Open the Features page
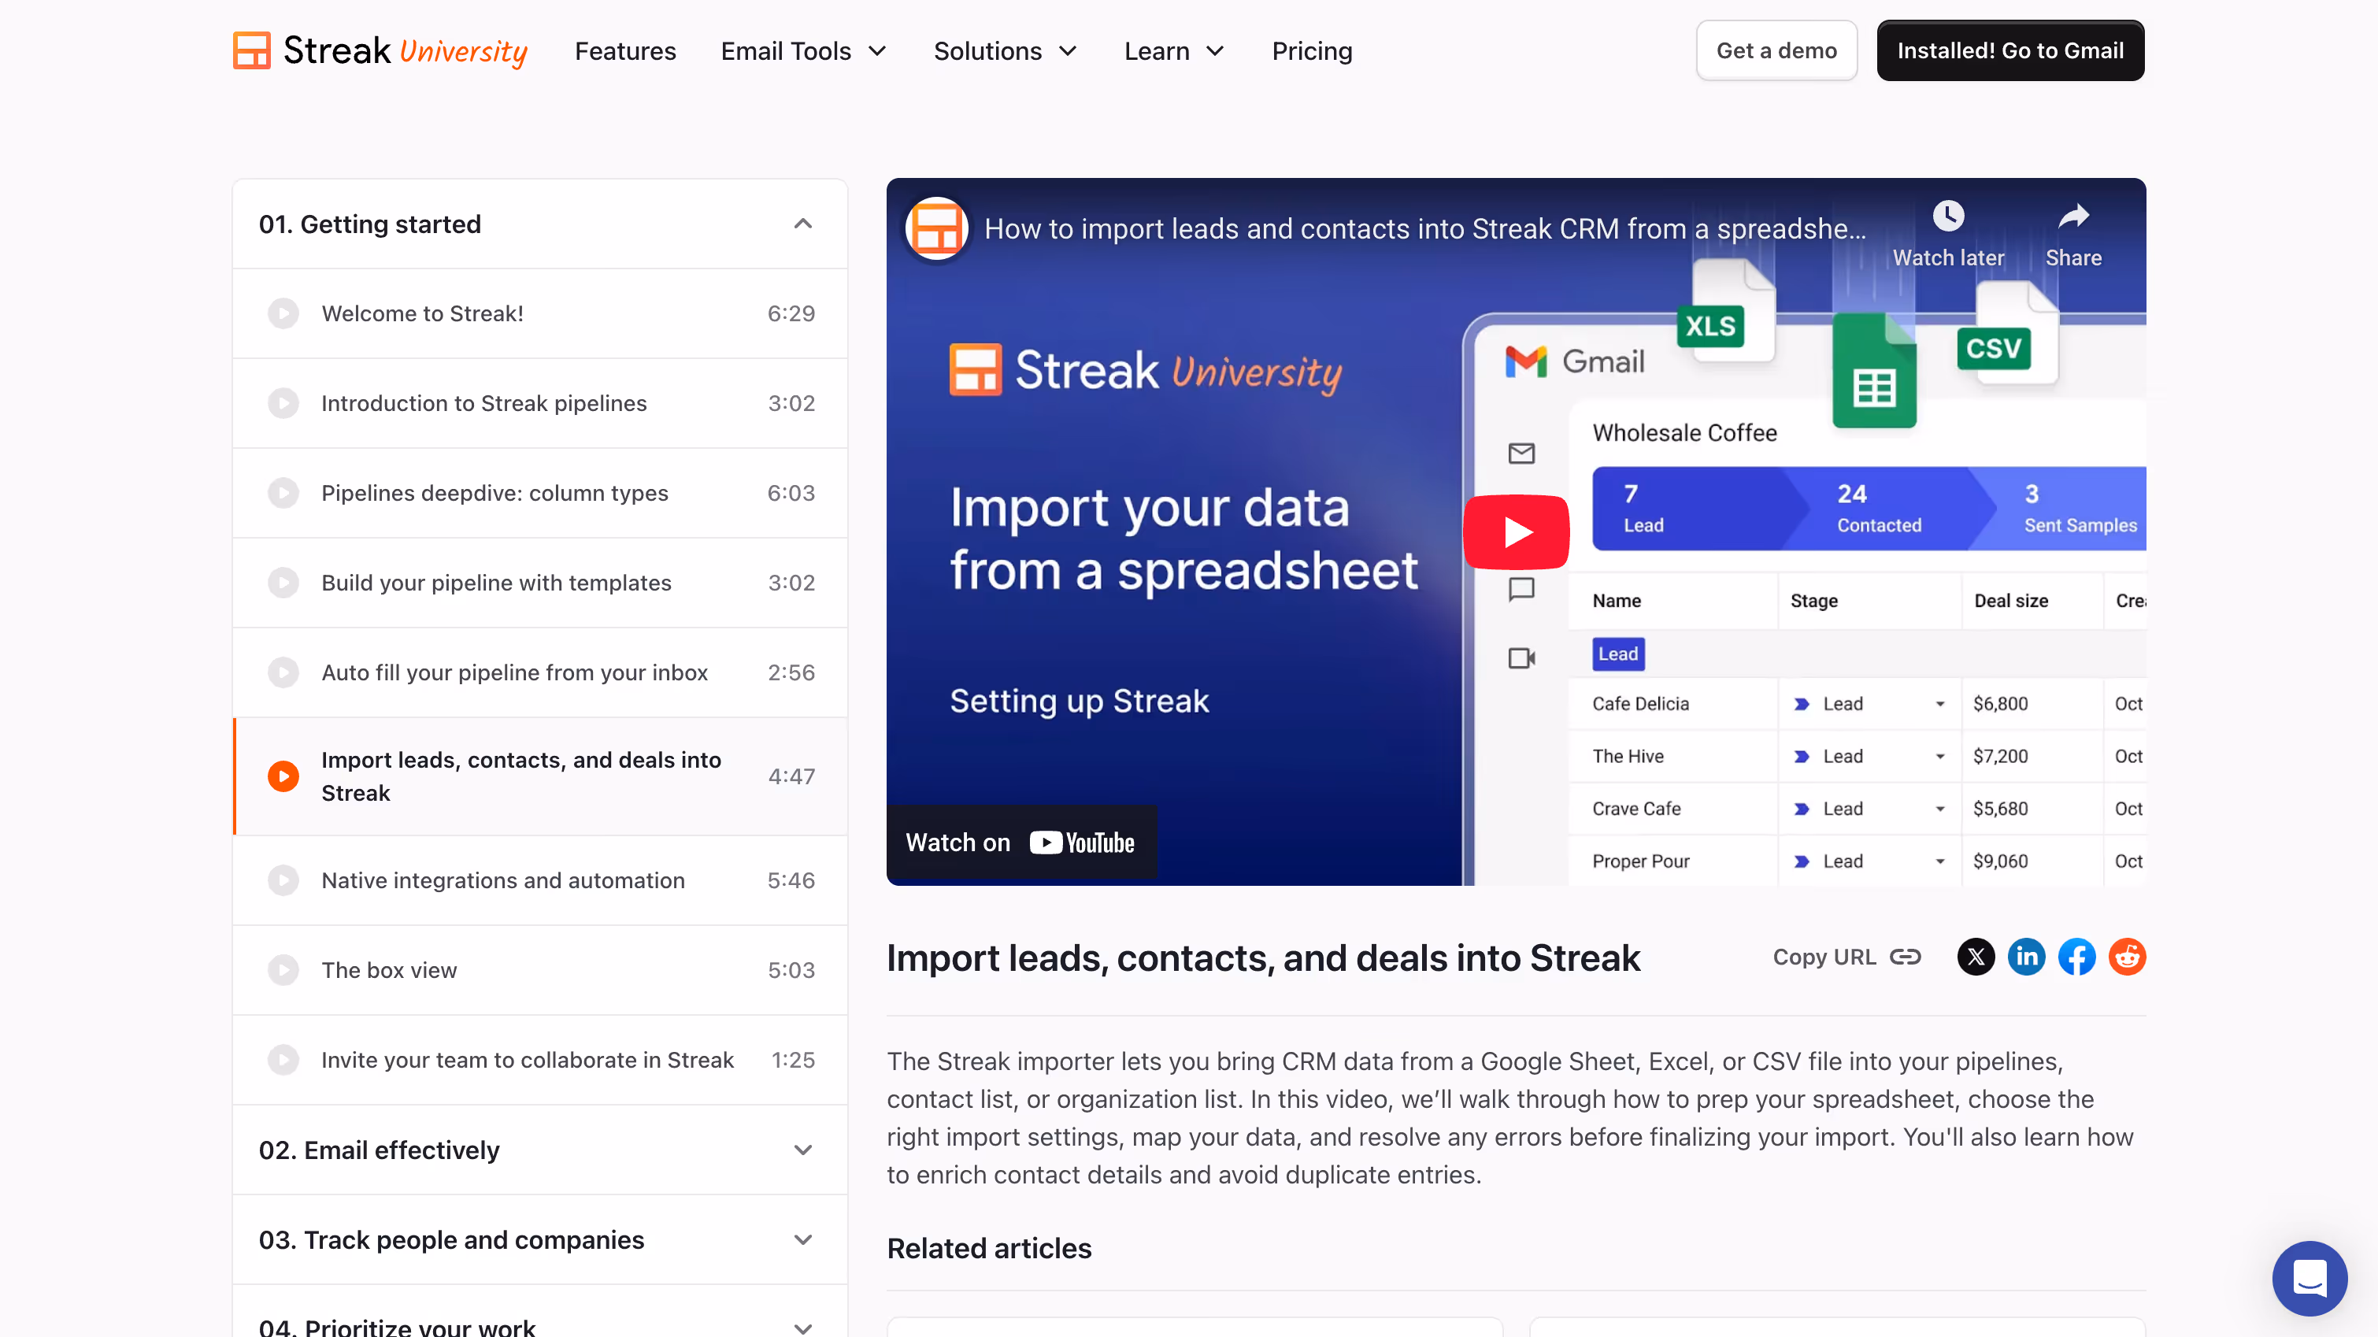The image size is (2378, 1337). [x=625, y=50]
